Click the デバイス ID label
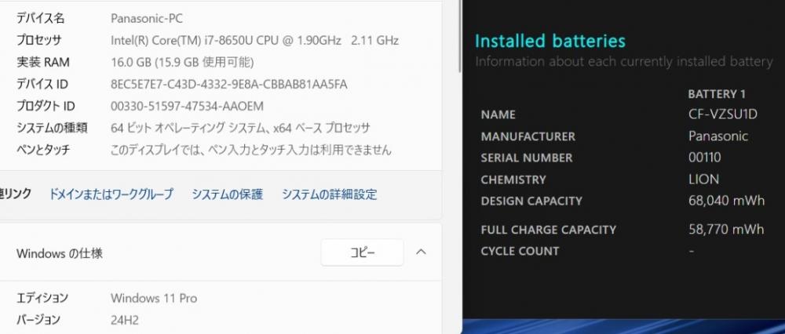Screen dimensions: 785x334 coord(42,85)
